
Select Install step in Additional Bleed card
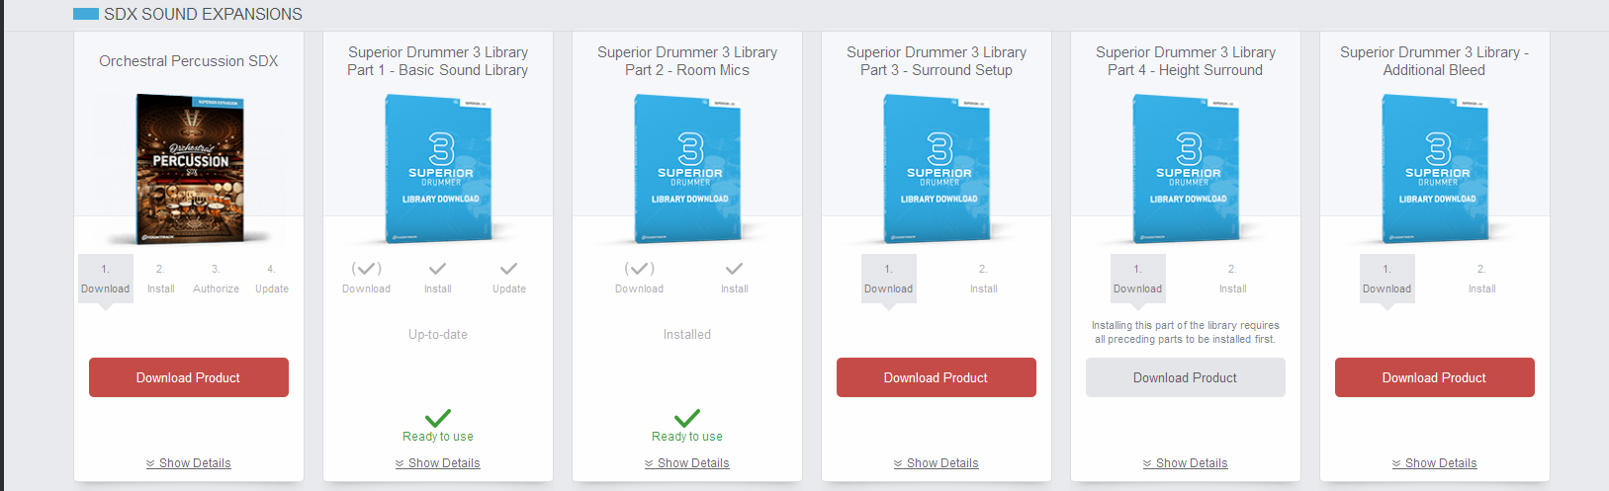coord(1482,279)
